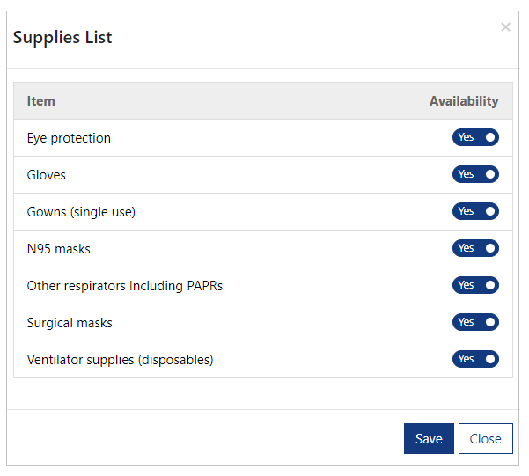Select the Gloves item label
The width and height of the screenshot is (529, 476).
click(47, 175)
